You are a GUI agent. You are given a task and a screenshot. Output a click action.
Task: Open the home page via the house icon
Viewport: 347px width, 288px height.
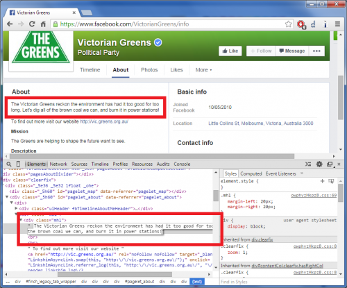[43, 24]
